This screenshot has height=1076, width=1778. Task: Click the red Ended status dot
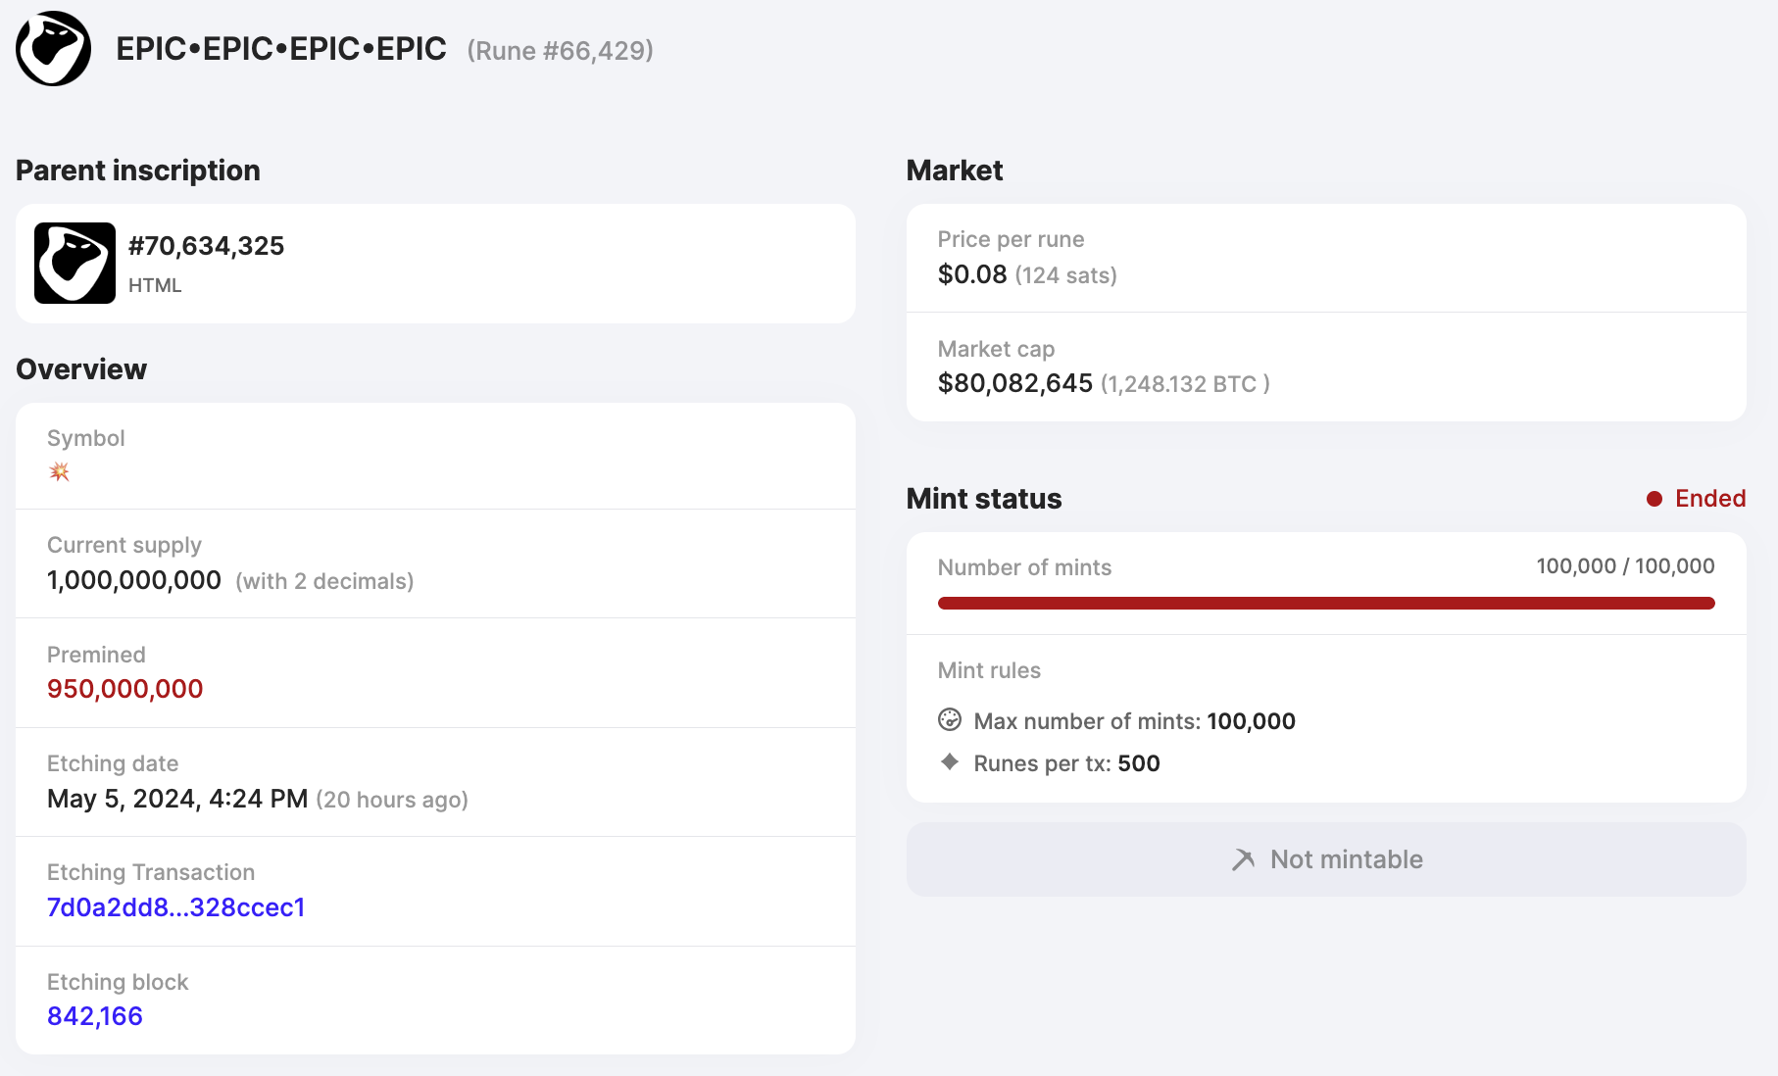pos(1655,499)
